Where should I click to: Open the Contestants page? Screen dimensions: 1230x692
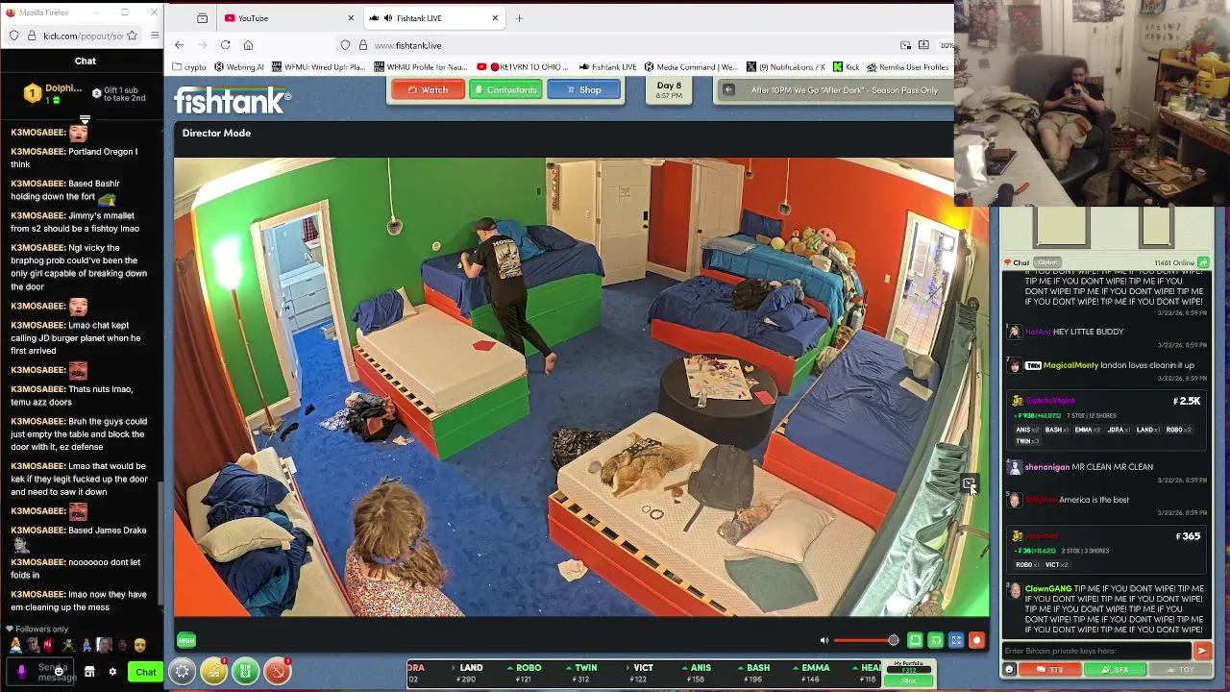tap(505, 89)
